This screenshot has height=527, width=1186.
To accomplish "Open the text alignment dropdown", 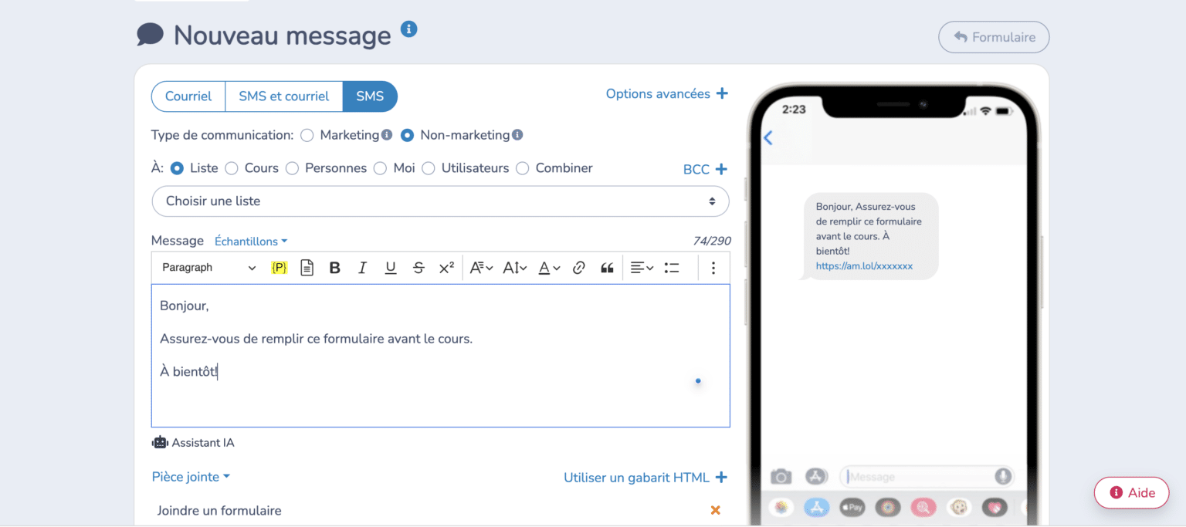I will 642,268.
